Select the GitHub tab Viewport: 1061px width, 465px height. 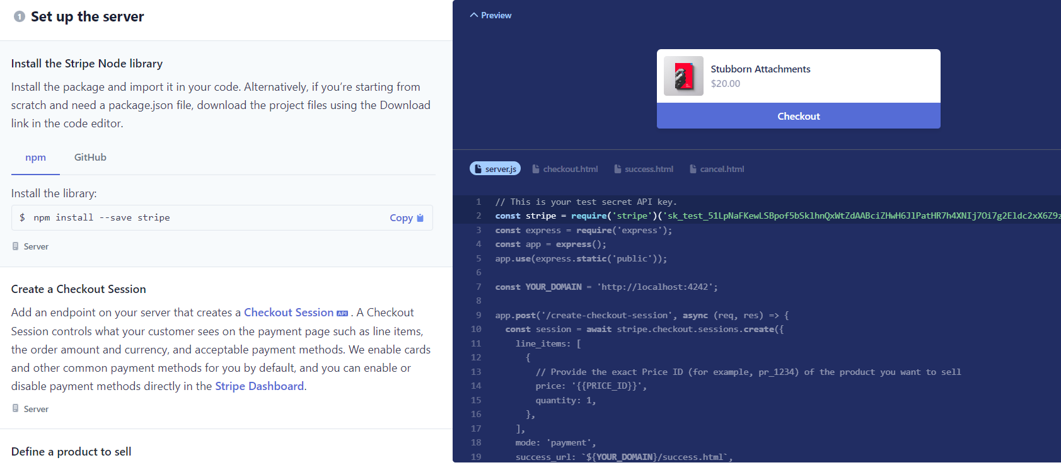click(x=90, y=158)
